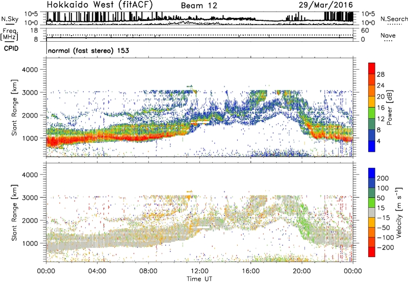Click the '28' tick on power colorbar
408x282 pixels.
380,74
